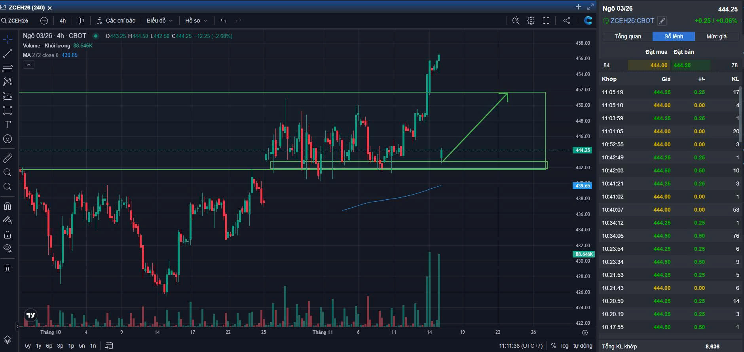
Task: Switch to the Mức giá tab
Action: point(716,36)
